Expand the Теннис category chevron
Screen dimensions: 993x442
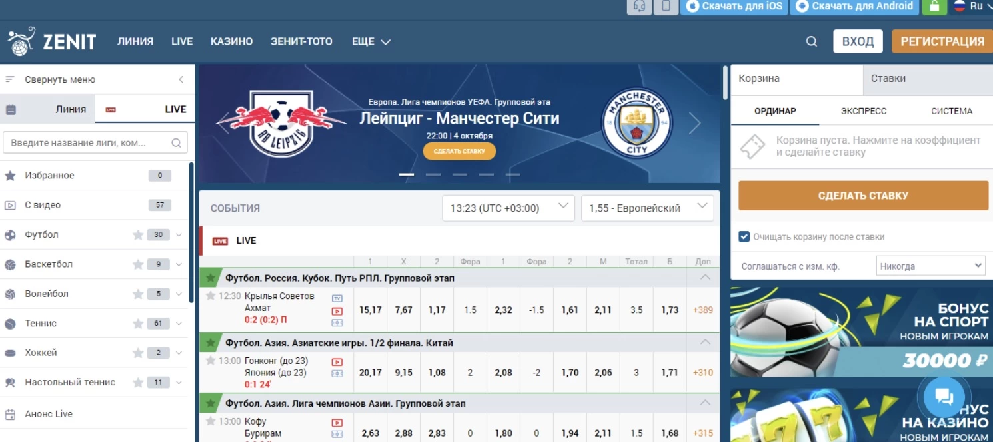click(179, 324)
